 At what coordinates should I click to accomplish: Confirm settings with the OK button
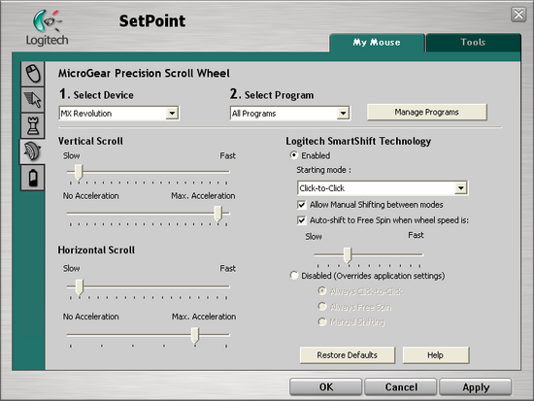[325, 387]
